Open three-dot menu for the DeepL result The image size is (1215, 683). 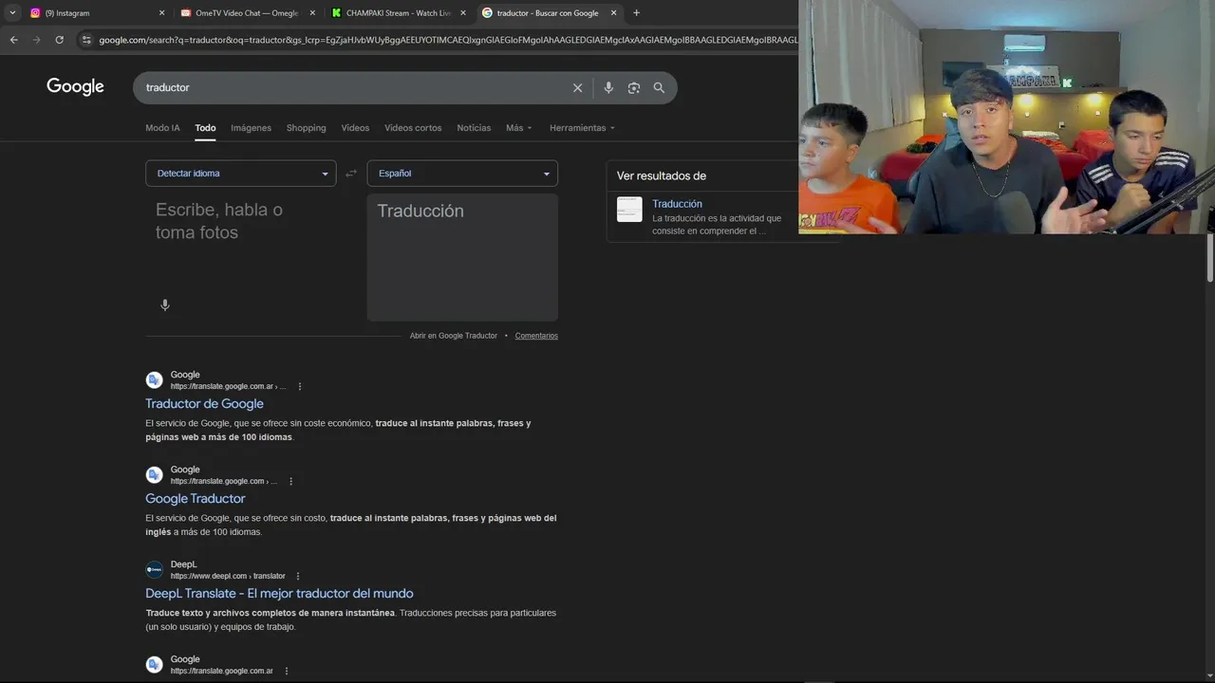pos(298,576)
